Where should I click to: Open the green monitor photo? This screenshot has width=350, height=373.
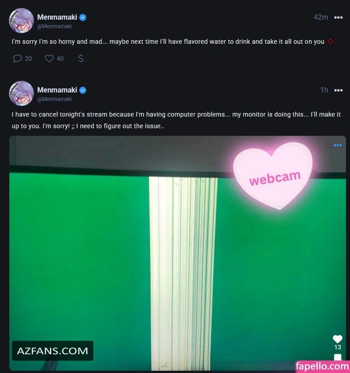(177, 253)
